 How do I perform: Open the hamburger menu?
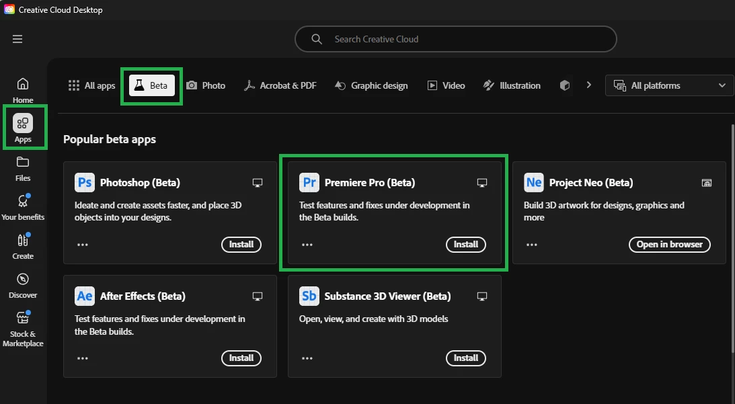click(17, 39)
